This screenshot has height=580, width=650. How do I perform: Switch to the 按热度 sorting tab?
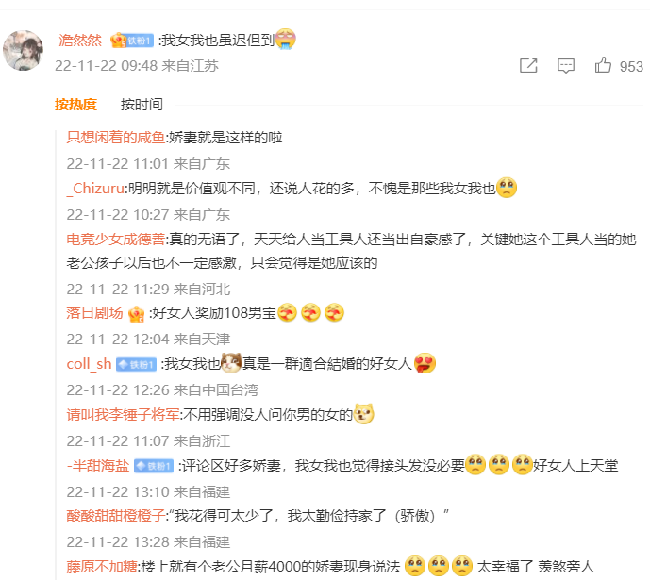(x=75, y=105)
